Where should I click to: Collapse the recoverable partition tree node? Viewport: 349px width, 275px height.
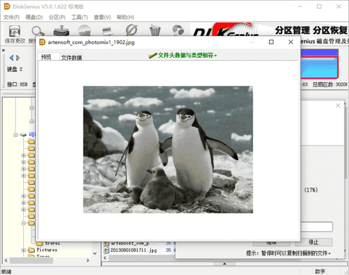pos(15,135)
